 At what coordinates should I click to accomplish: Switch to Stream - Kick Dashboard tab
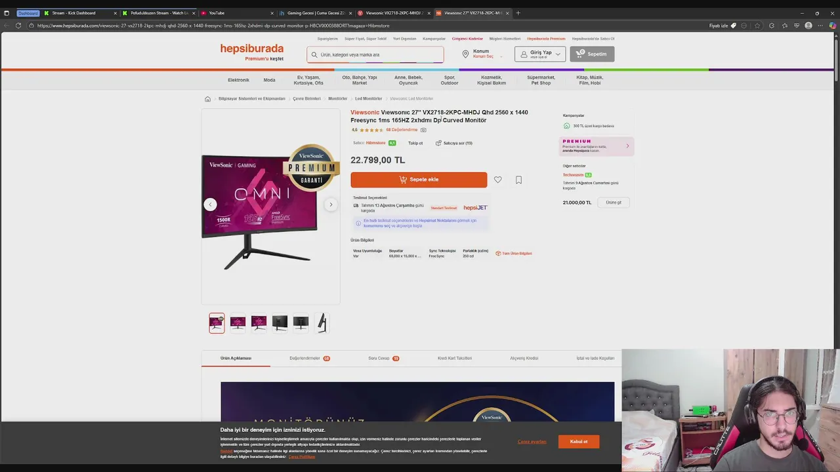80,13
